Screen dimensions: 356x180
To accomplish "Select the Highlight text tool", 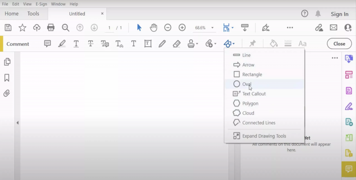I will click(62, 43).
